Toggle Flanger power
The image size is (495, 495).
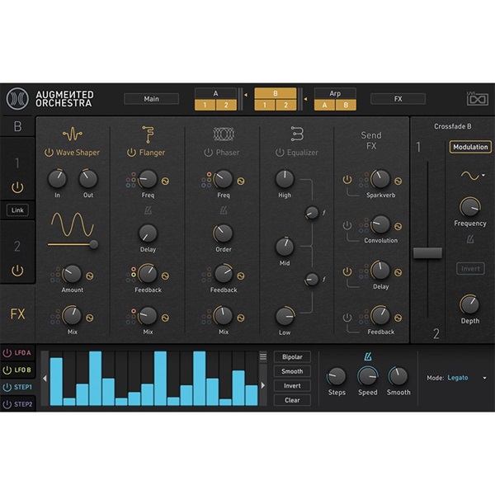pyautogui.click(x=131, y=153)
